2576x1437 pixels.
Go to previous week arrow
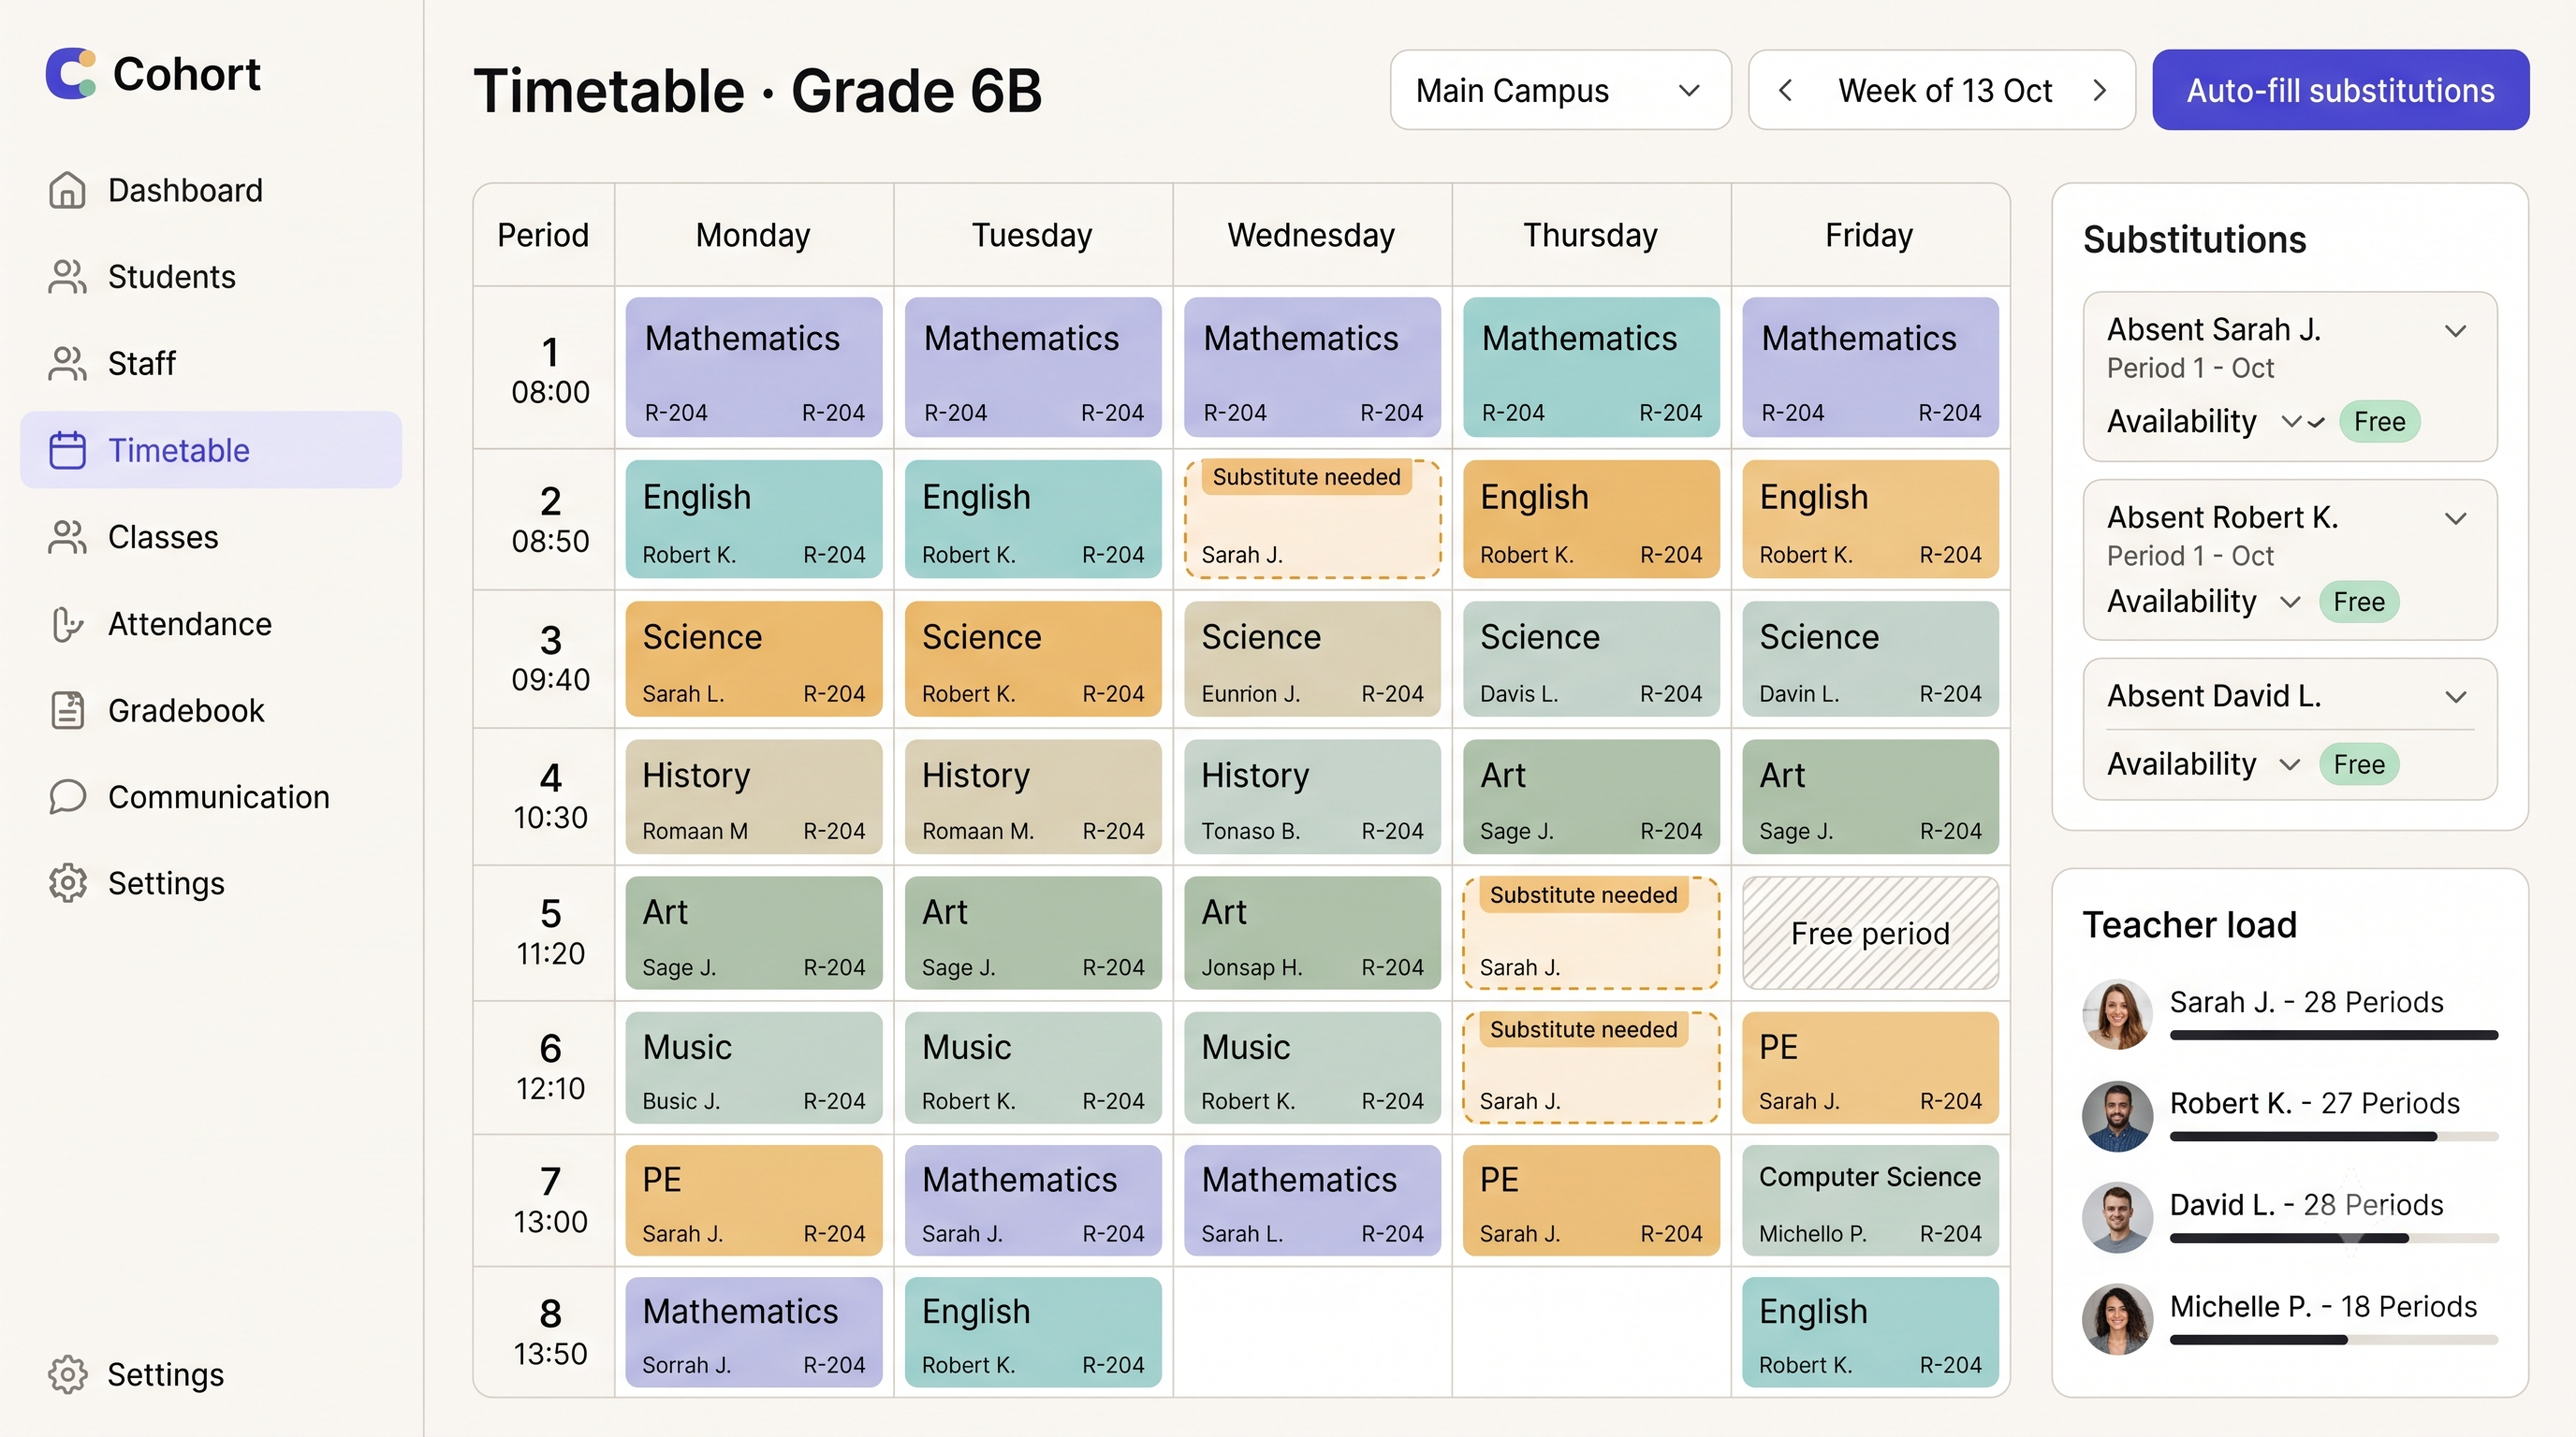[1785, 90]
